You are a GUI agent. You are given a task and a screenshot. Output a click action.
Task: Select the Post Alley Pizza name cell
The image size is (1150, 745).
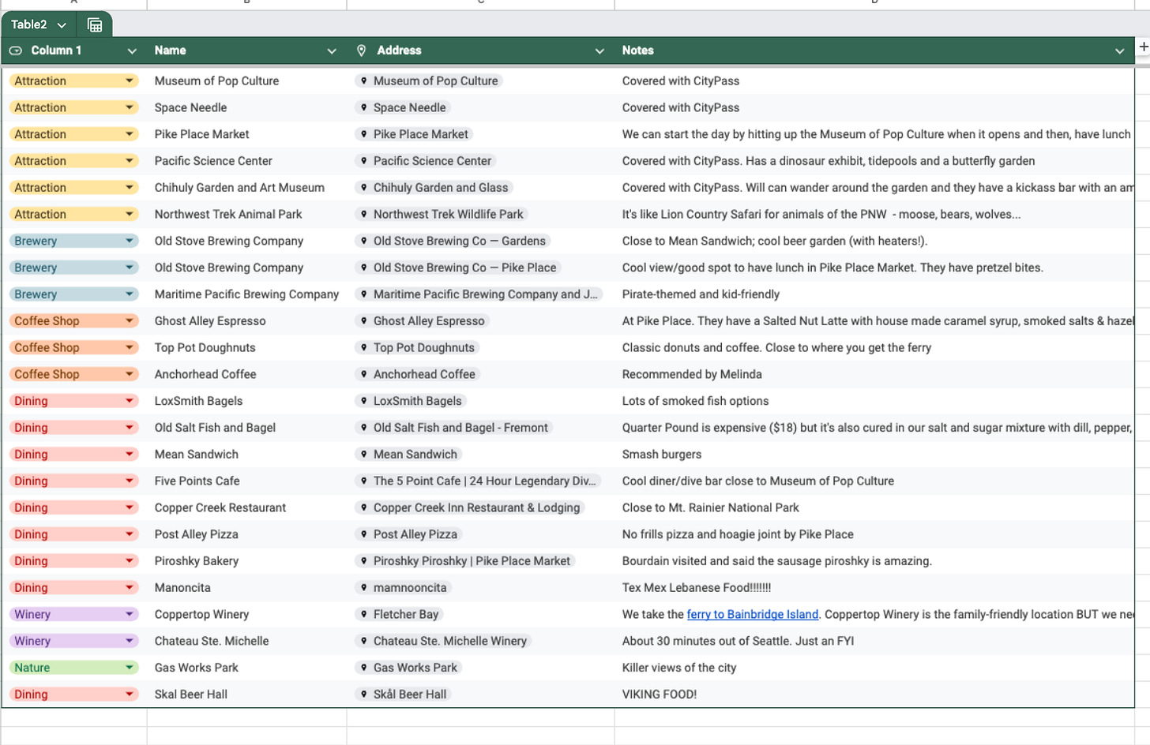point(246,534)
